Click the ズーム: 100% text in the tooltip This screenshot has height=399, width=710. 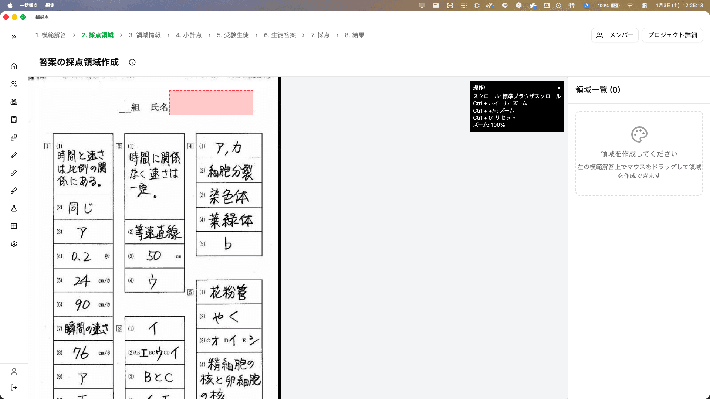[489, 125]
